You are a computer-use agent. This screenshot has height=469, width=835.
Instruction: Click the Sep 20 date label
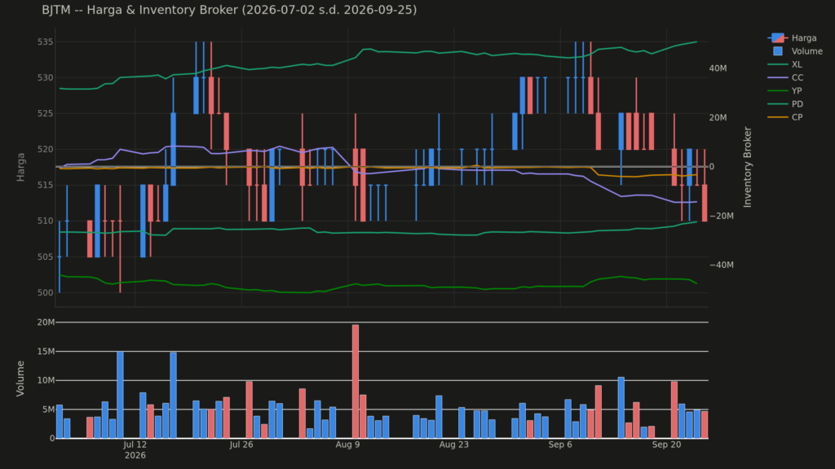(666, 445)
